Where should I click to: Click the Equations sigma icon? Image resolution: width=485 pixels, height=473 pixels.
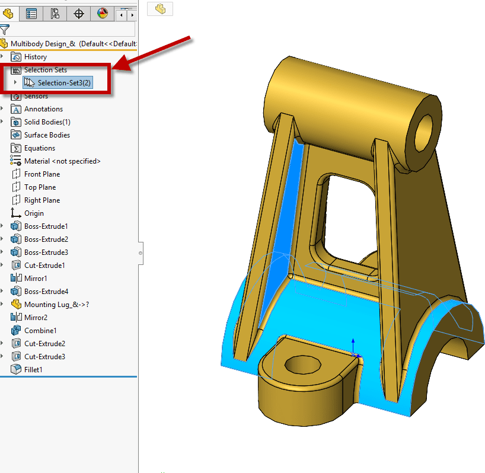point(16,148)
